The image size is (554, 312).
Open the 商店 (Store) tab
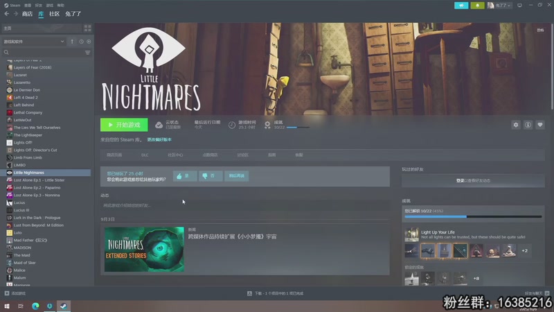(x=27, y=14)
